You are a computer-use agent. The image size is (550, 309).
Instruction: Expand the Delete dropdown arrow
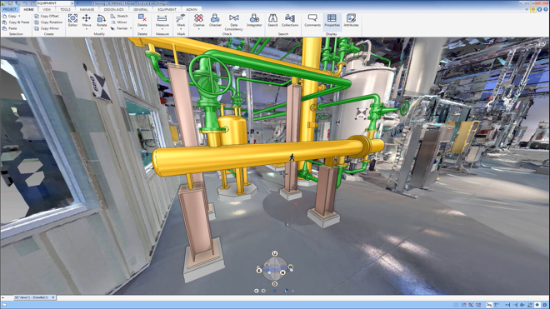tap(142, 29)
